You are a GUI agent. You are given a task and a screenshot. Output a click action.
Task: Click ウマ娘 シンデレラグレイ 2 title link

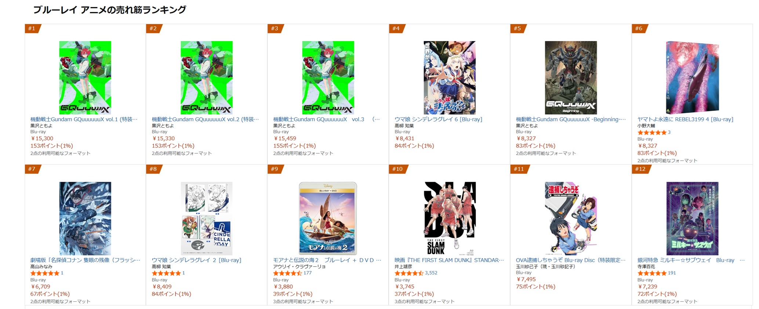click(x=196, y=260)
